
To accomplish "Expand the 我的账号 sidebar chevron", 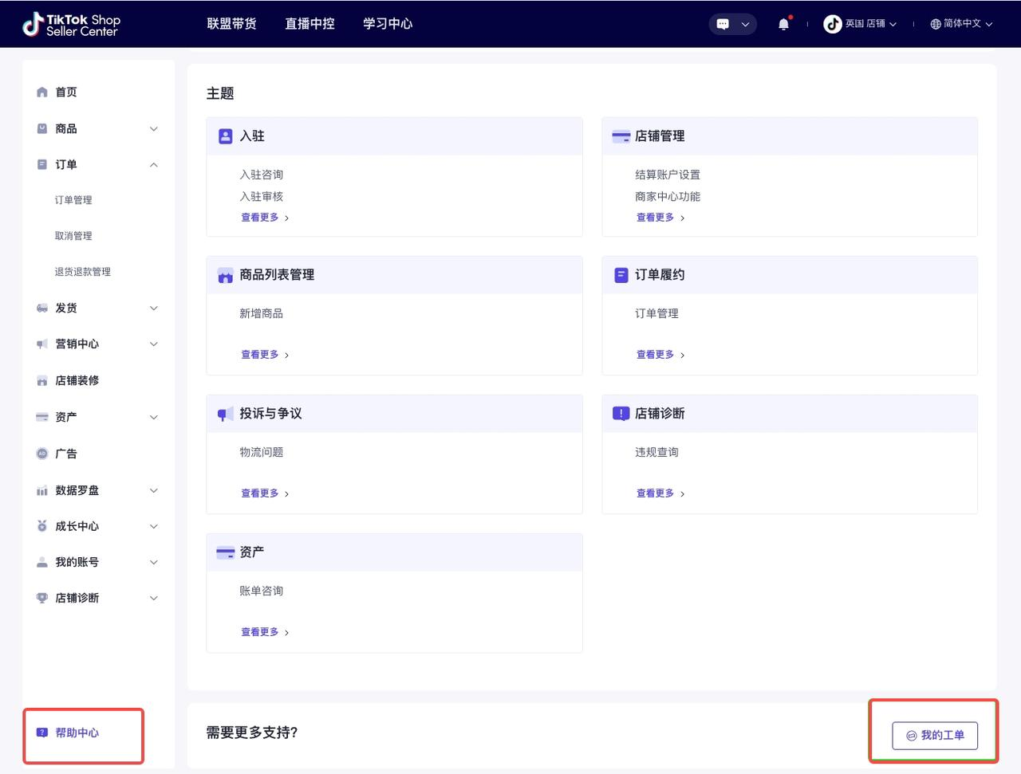I will pyautogui.click(x=154, y=562).
